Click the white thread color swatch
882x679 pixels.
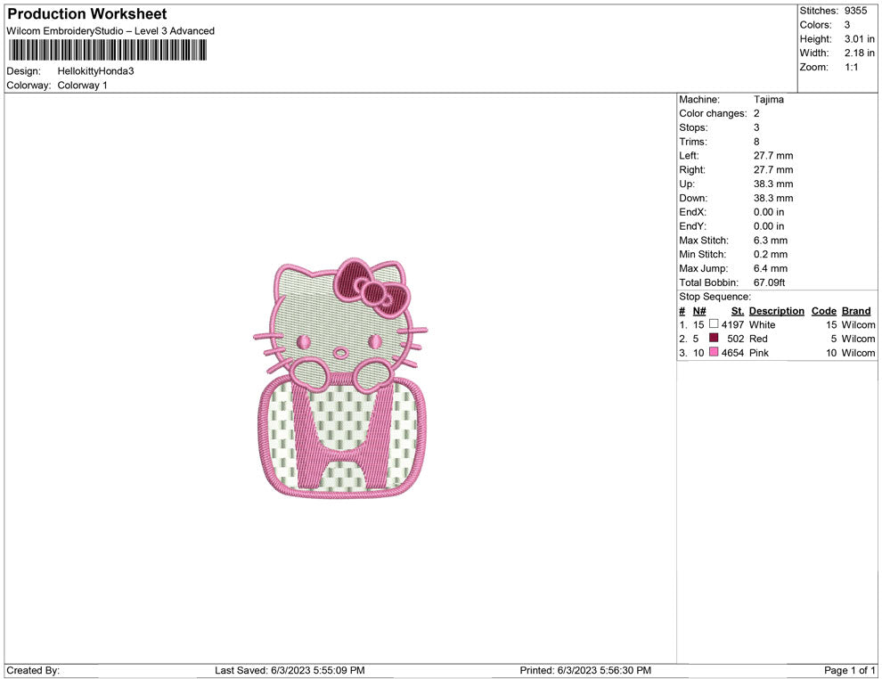[714, 324]
